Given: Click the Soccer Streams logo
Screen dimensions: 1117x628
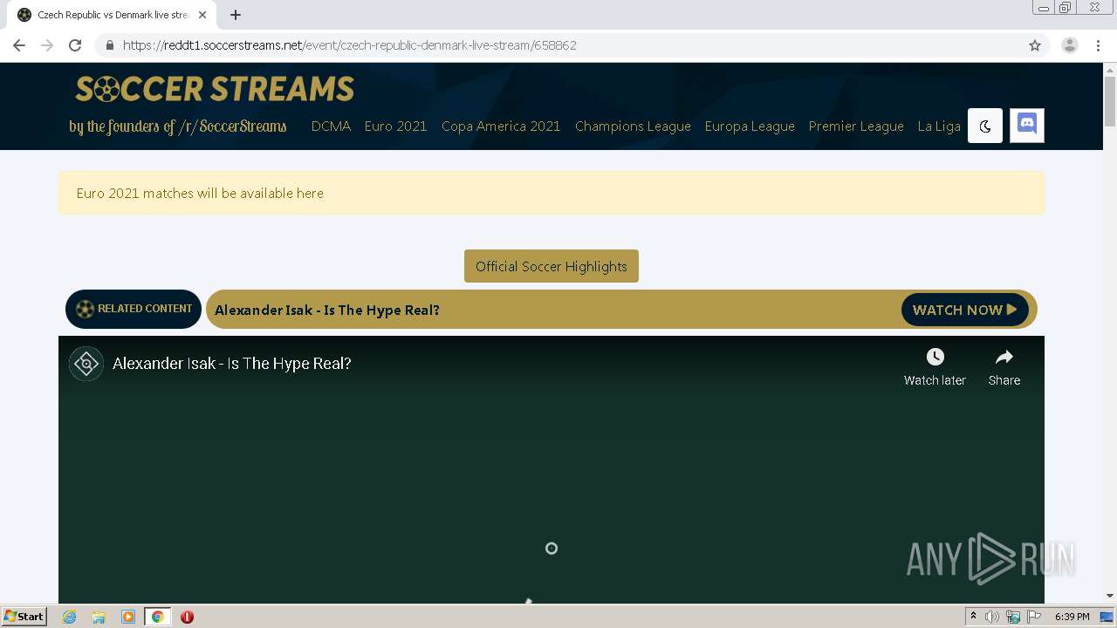Looking at the screenshot, I should coord(215,88).
